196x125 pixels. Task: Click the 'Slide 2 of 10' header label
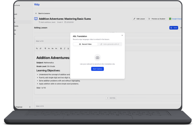40,106
